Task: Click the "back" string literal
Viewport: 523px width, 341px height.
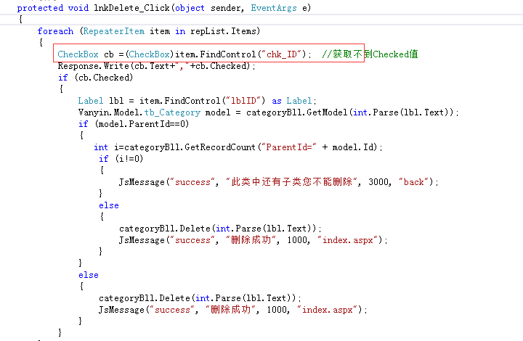Action: [x=413, y=182]
